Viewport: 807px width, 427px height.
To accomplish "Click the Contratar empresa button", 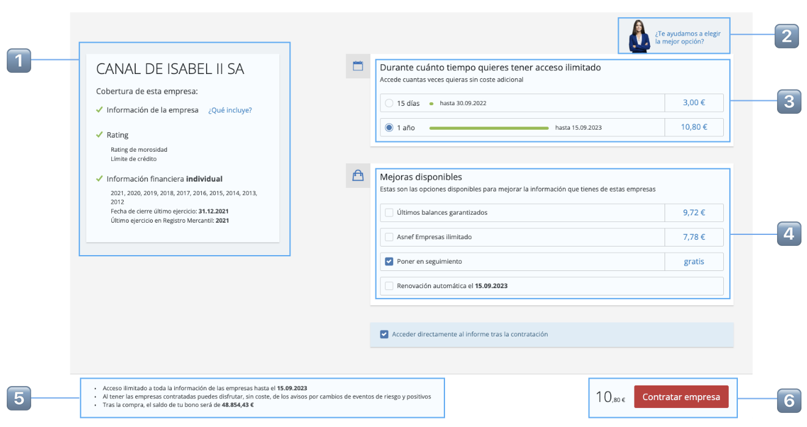I will click(x=681, y=396).
